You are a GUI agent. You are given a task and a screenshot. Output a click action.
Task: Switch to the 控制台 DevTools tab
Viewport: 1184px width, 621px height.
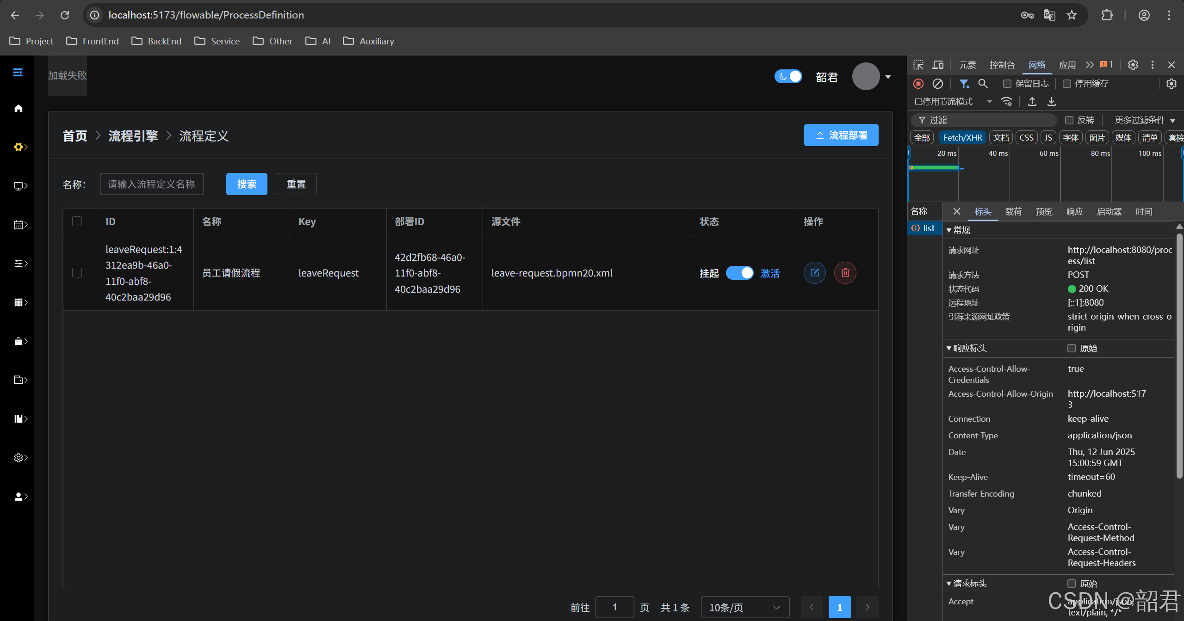1002,65
